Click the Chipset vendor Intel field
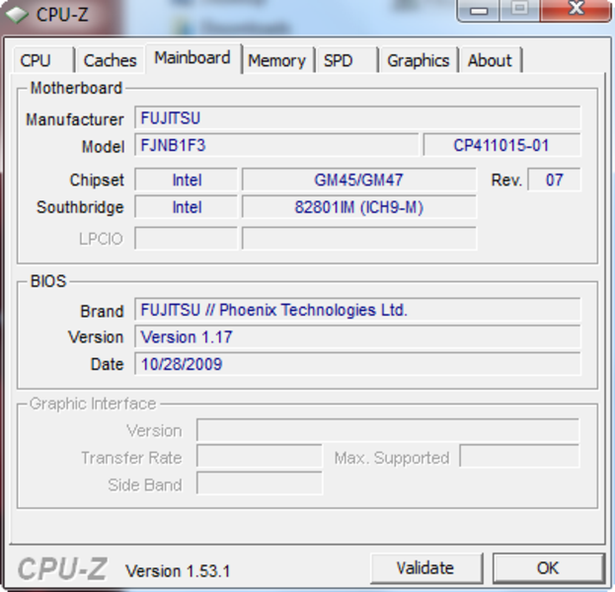Screen dimensions: 615x592 (187, 180)
